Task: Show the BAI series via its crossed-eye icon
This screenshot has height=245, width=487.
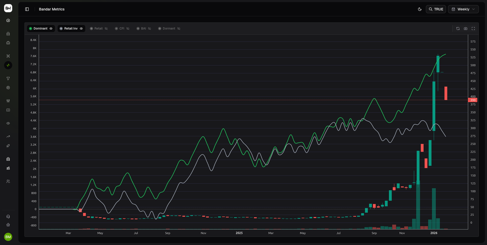Action: click(x=149, y=29)
